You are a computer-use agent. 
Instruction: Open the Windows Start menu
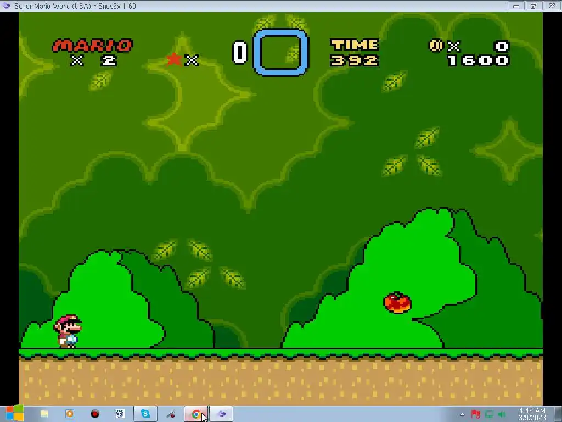(x=15, y=413)
